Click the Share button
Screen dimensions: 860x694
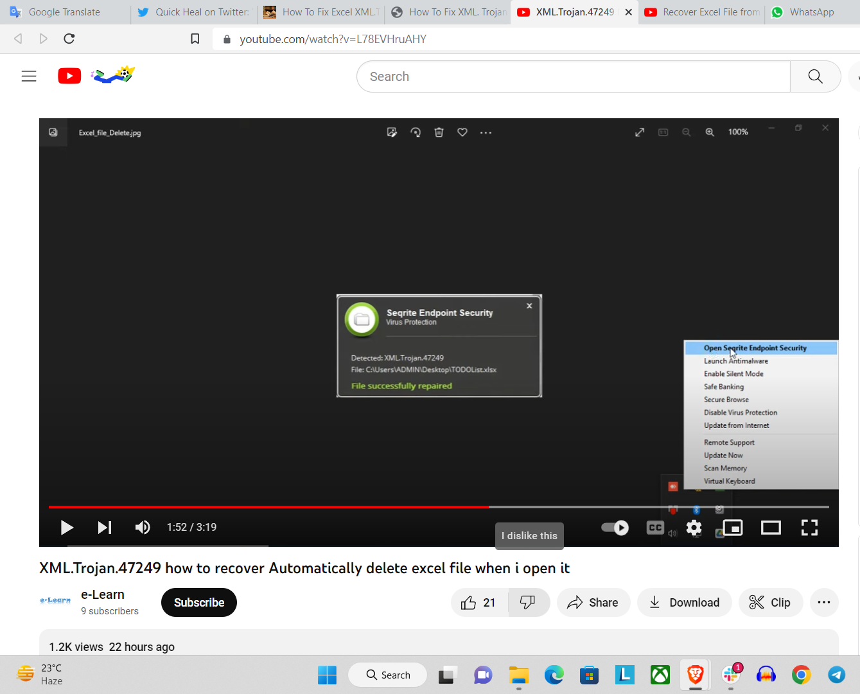coord(593,603)
